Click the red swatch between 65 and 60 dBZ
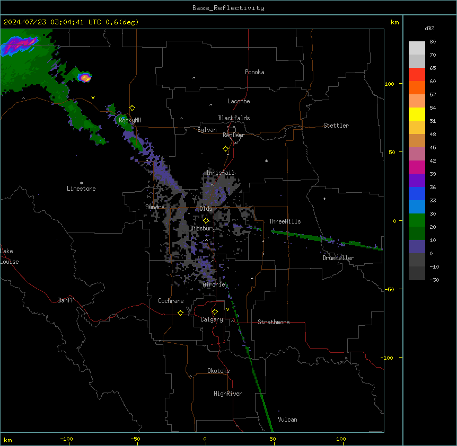457x446 pixels. [417, 75]
